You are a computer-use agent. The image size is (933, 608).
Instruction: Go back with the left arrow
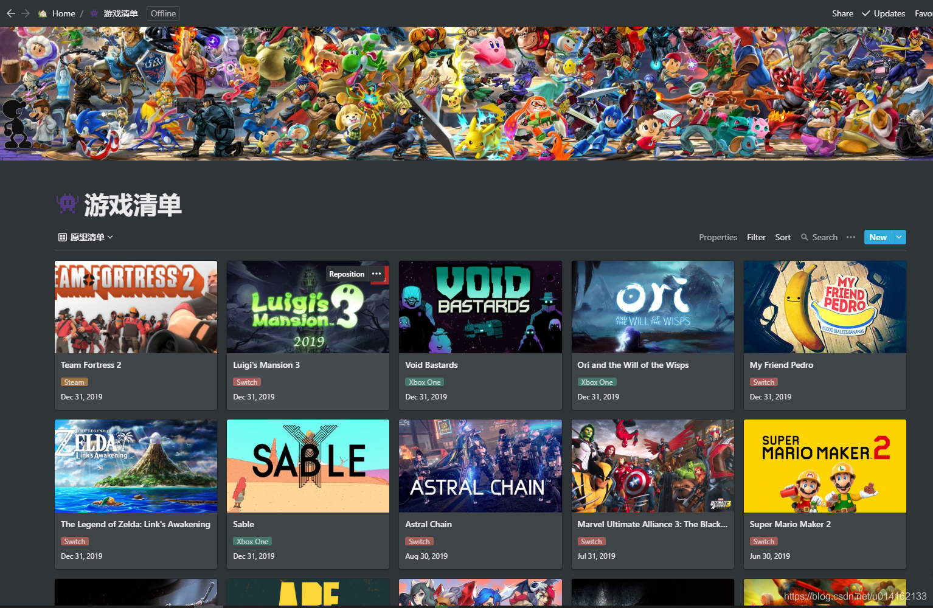tap(11, 13)
